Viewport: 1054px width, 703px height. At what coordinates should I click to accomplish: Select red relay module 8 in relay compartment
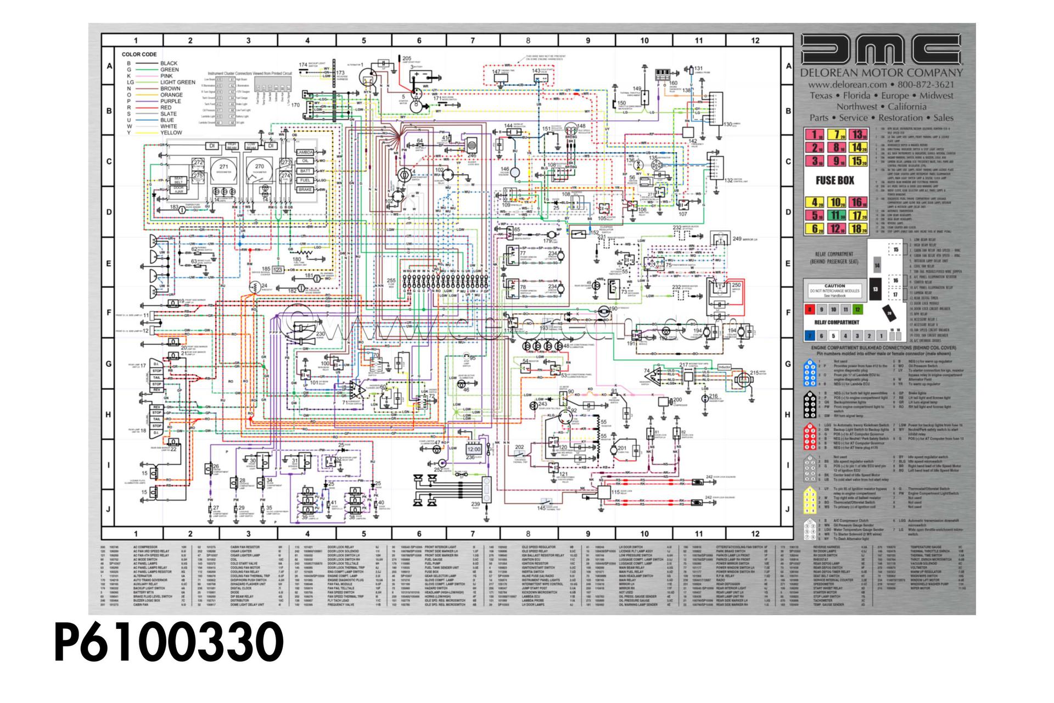(810, 309)
